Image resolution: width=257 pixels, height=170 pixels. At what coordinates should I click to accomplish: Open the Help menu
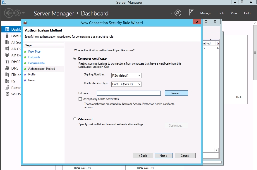(247, 13)
